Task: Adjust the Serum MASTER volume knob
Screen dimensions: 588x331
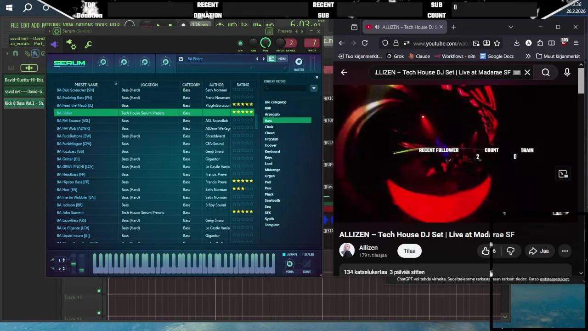Action: click(x=299, y=62)
